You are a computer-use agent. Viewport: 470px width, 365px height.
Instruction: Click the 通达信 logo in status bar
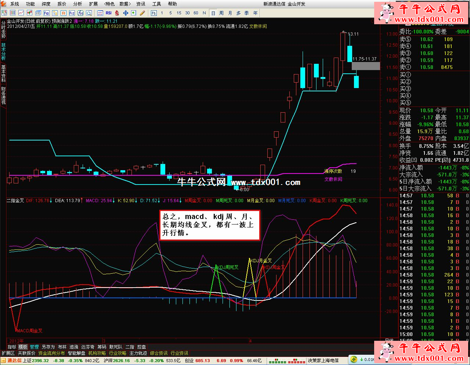[x=11, y=361]
